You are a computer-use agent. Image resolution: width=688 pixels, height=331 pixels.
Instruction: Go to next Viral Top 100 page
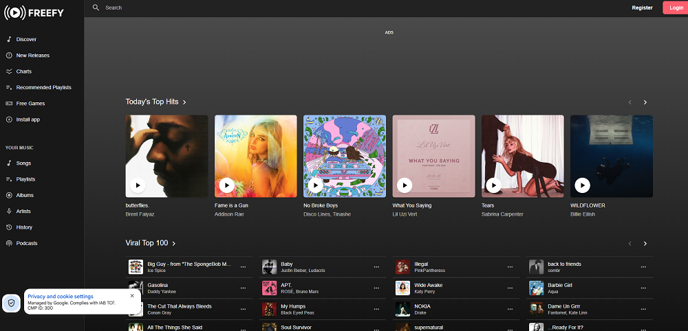click(x=645, y=243)
